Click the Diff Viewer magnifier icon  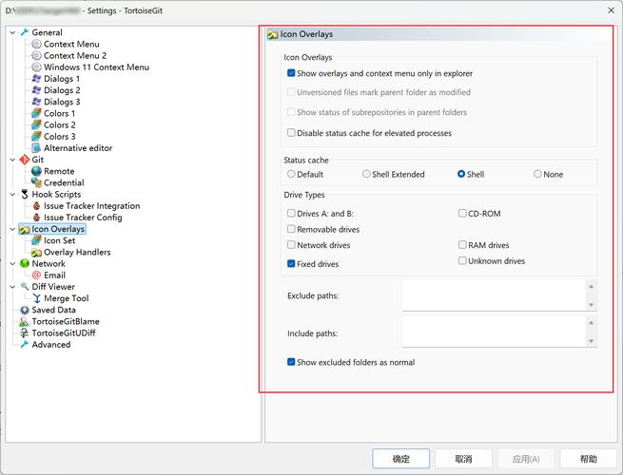(25, 287)
